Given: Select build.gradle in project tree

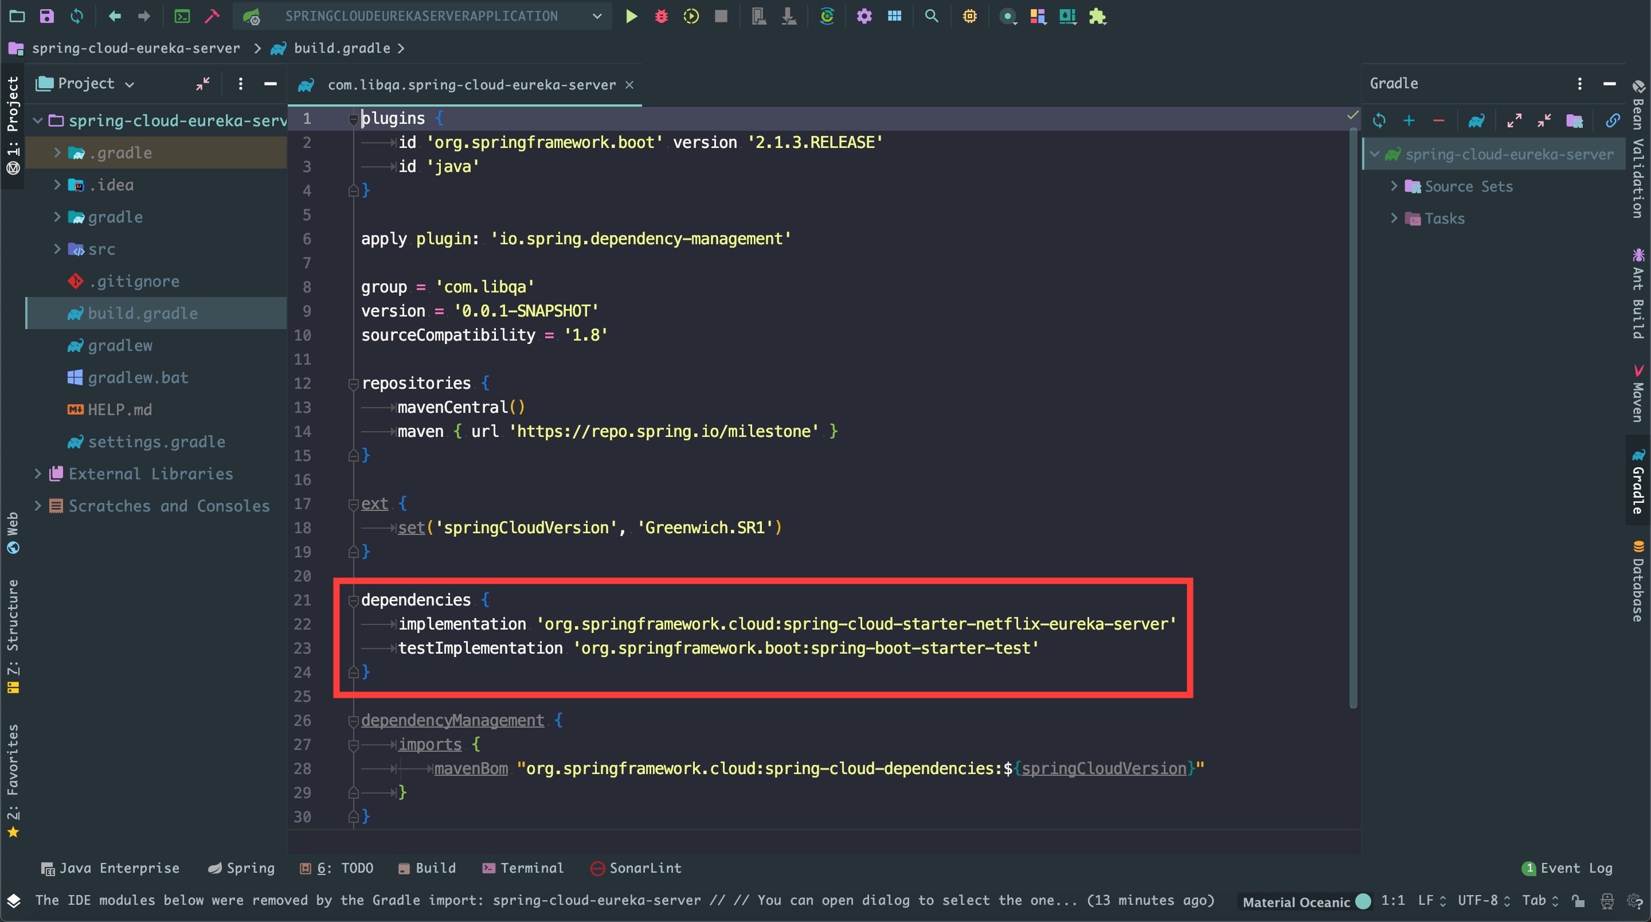Looking at the screenshot, I should pos(156,314).
